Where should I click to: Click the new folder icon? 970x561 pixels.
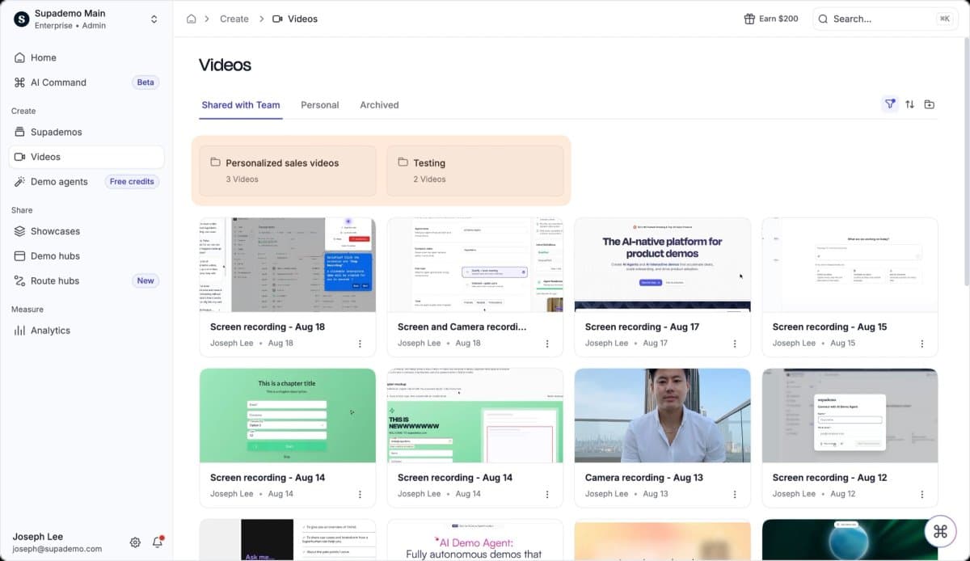pyautogui.click(x=930, y=104)
